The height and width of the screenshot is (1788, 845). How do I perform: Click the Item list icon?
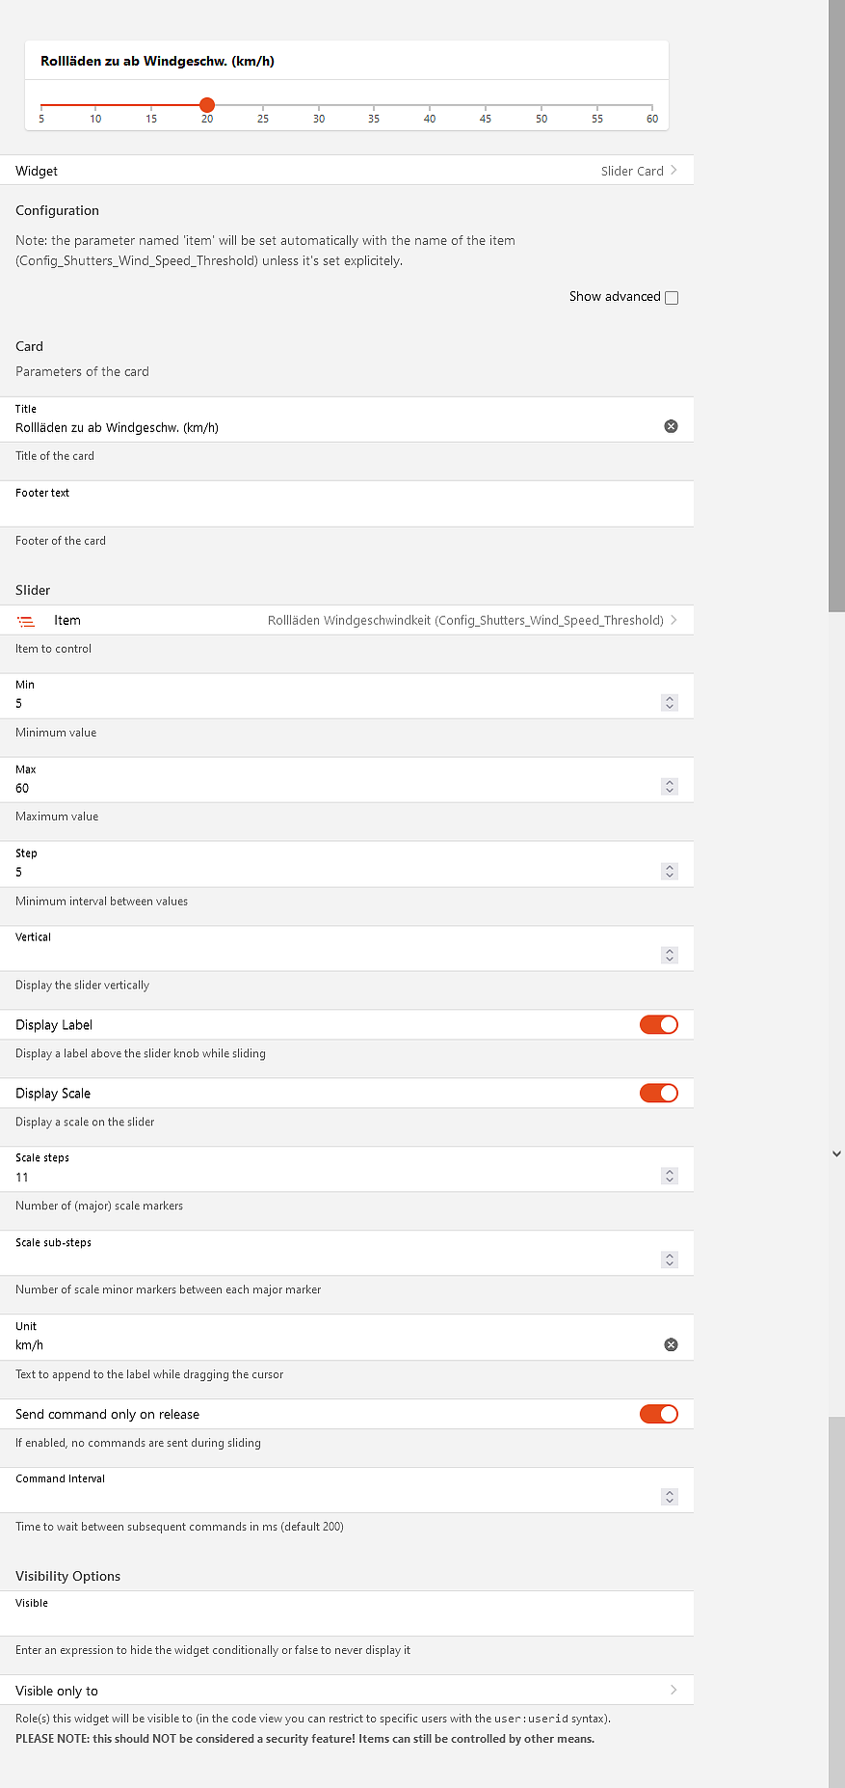point(26,621)
